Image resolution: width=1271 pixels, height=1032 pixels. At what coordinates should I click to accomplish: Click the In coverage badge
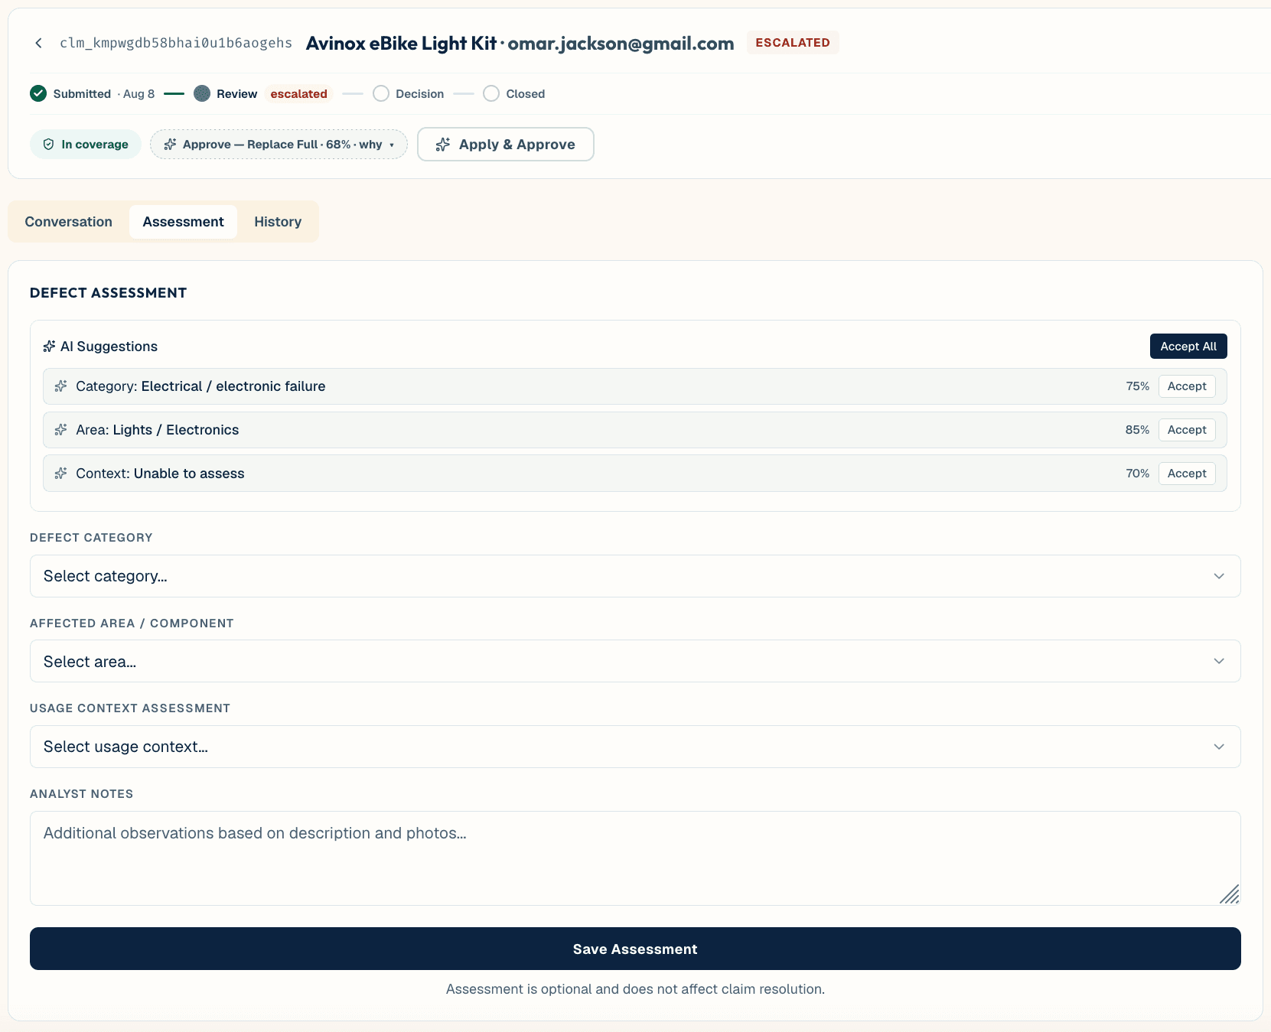86,145
